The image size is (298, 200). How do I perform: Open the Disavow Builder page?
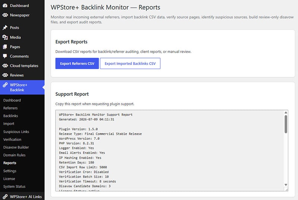(x=16, y=147)
